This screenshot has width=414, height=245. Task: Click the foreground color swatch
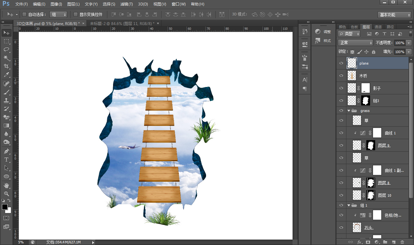click(x=5, y=207)
